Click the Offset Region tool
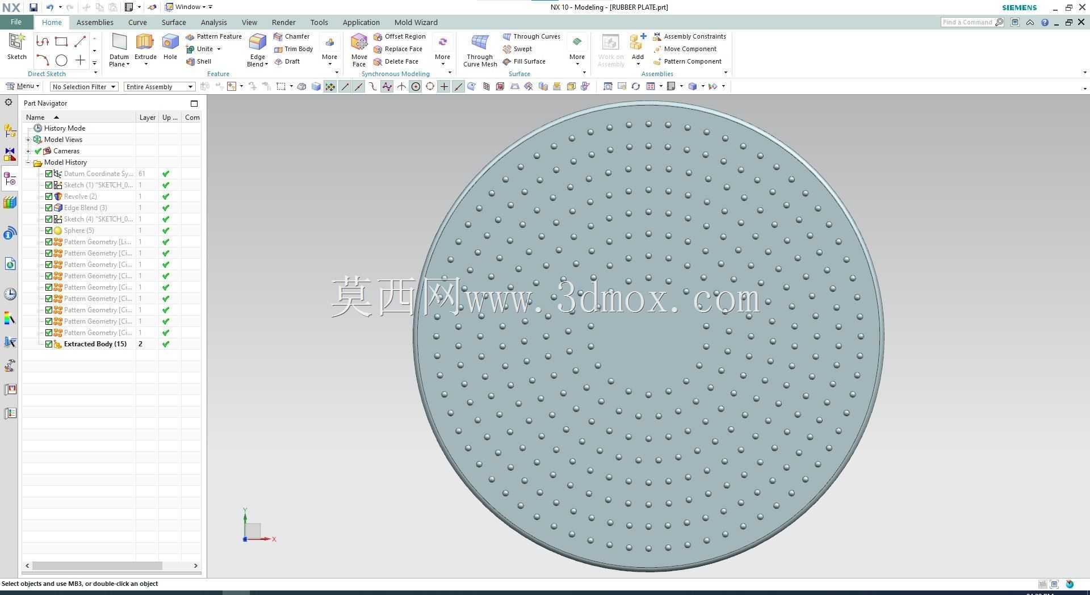This screenshot has height=595, width=1090. 399,36
